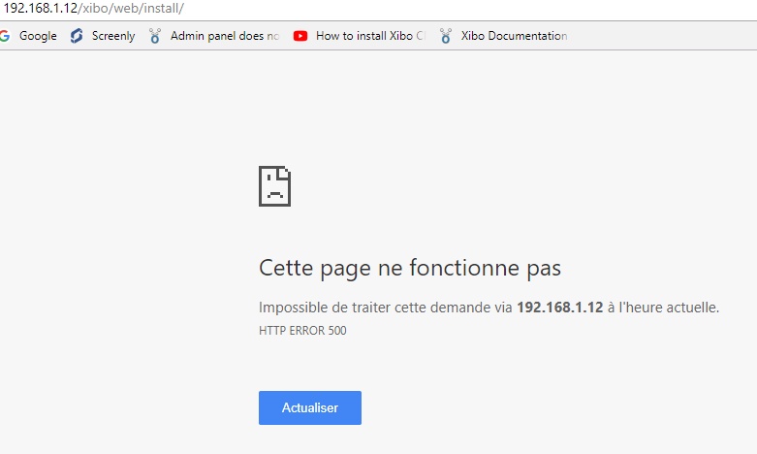Click the Screenly logo icon
The width and height of the screenshot is (757, 454).
pos(77,36)
